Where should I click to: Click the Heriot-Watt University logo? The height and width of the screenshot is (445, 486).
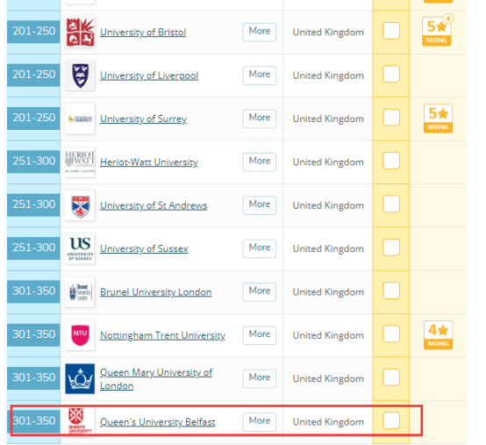[80, 162]
